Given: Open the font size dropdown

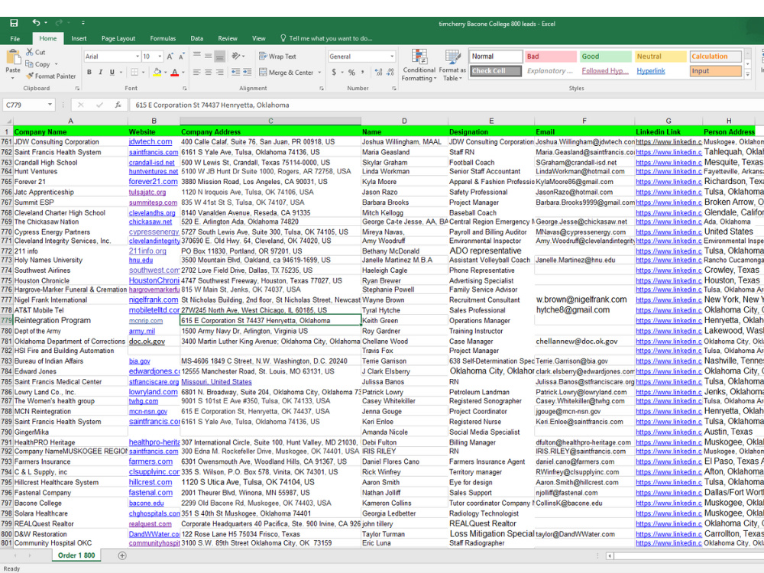Looking at the screenshot, I should point(160,57).
